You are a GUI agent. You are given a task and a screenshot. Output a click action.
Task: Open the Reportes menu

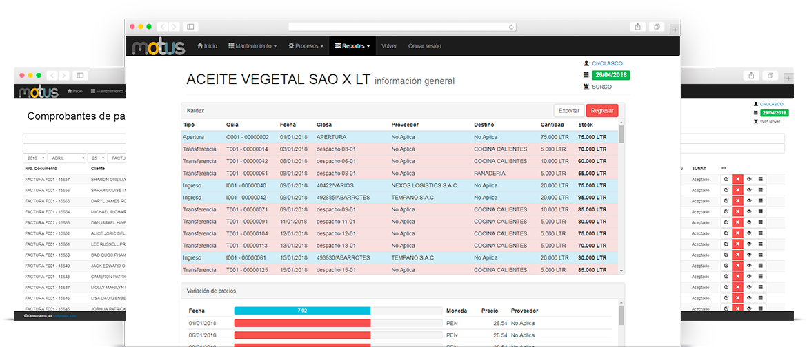click(x=352, y=46)
